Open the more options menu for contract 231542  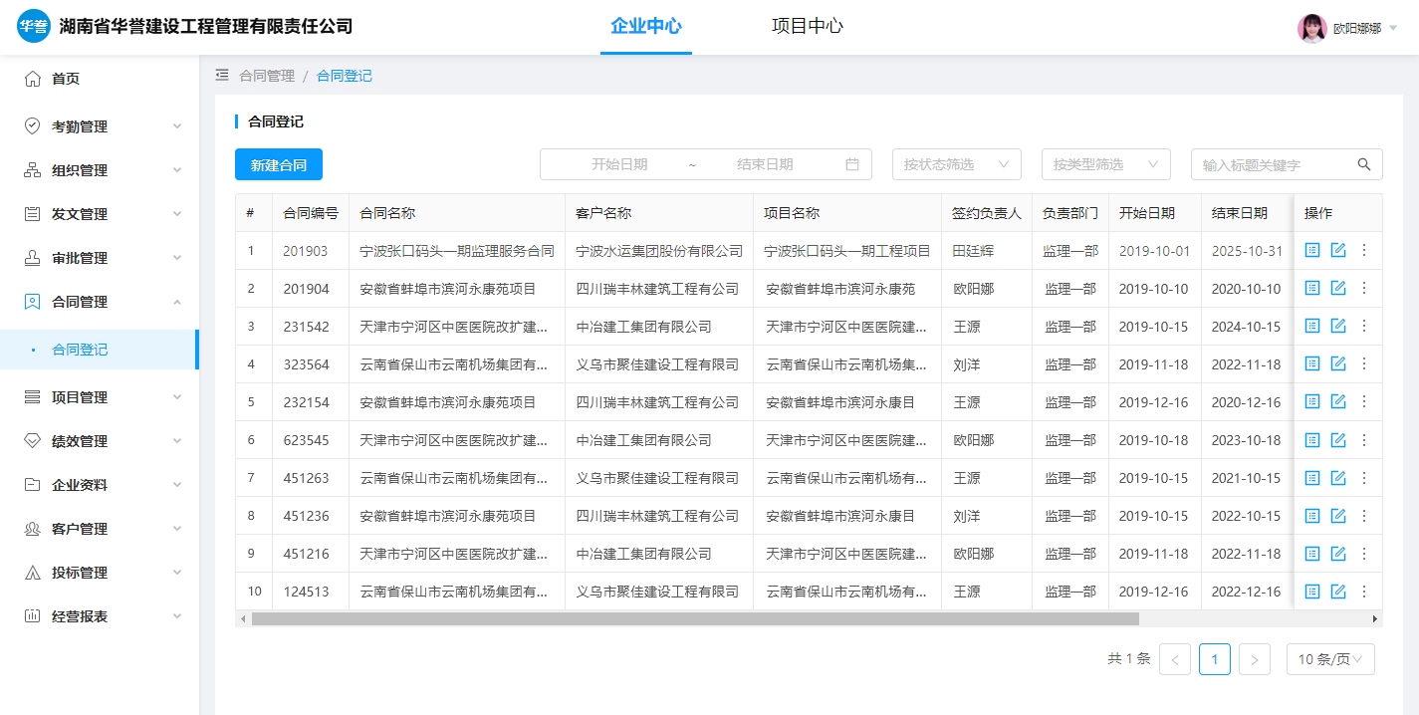click(1364, 326)
